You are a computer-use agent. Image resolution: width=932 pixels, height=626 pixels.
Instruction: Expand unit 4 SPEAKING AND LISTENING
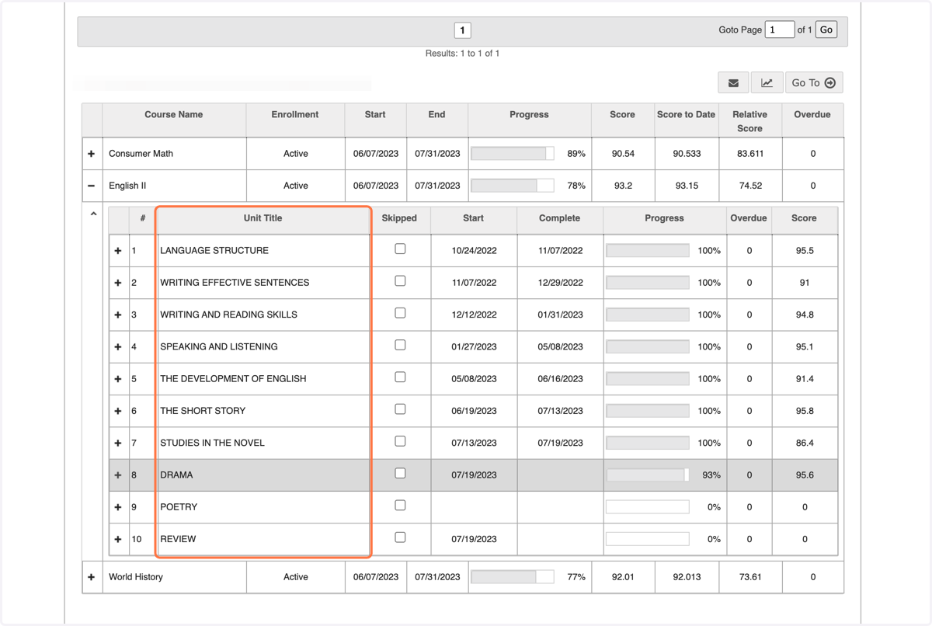pyautogui.click(x=118, y=347)
